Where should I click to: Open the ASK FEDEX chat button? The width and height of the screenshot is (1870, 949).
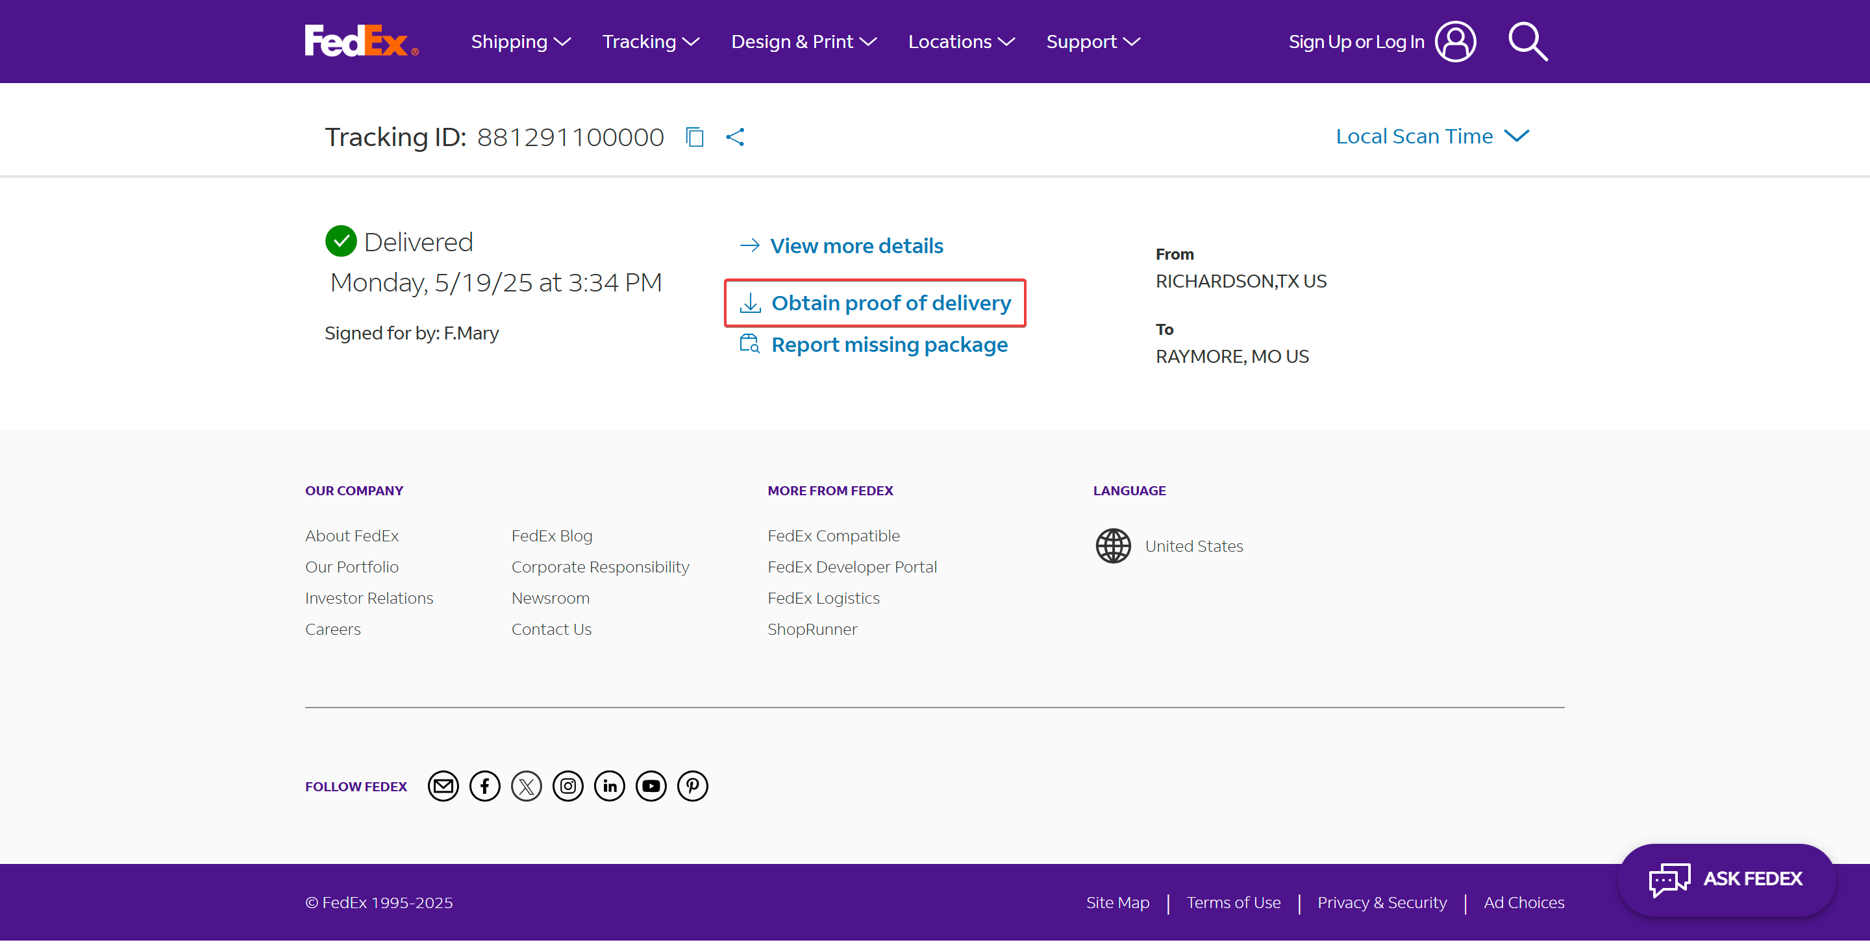[x=1727, y=879]
